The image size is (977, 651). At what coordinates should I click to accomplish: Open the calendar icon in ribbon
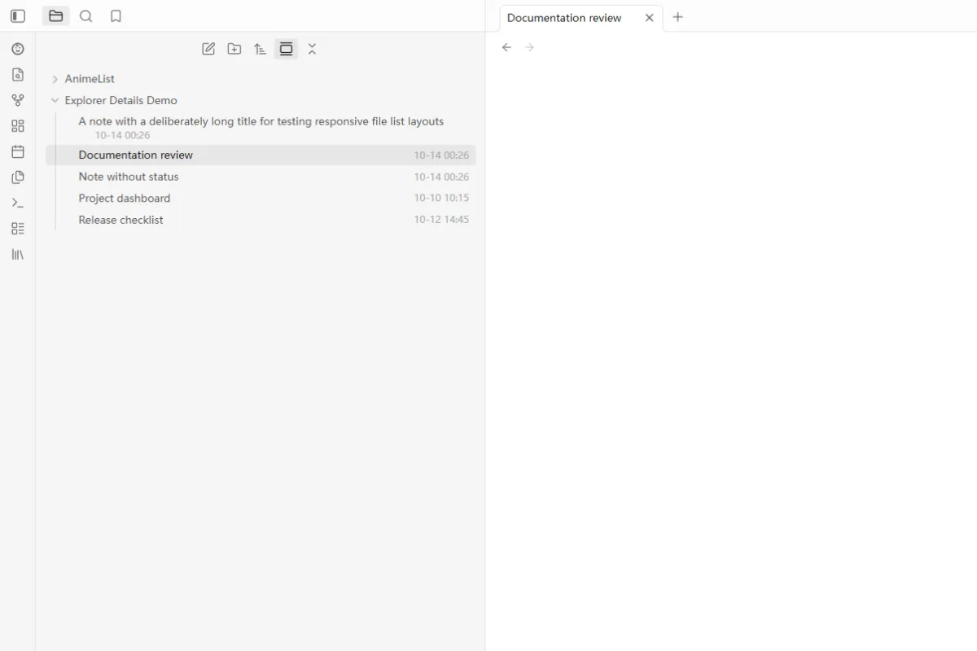click(x=18, y=151)
